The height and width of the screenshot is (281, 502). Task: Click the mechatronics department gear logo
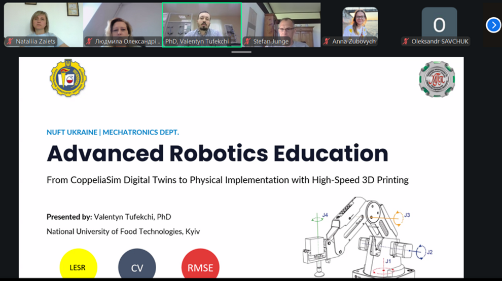pyautogui.click(x=437, y=79)
